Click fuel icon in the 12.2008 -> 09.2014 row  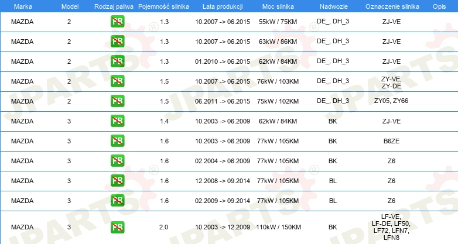click(117, 180)
